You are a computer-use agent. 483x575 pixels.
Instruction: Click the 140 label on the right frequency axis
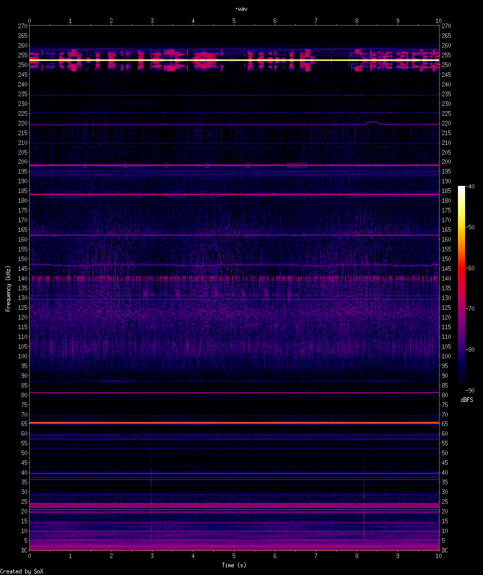point(446,279)
